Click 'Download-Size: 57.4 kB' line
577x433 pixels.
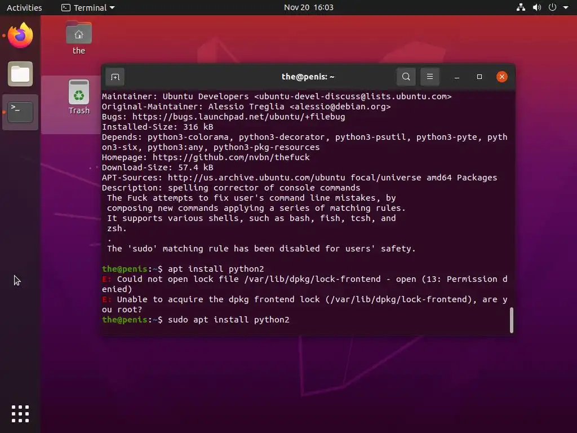click(x=158, y=167)
